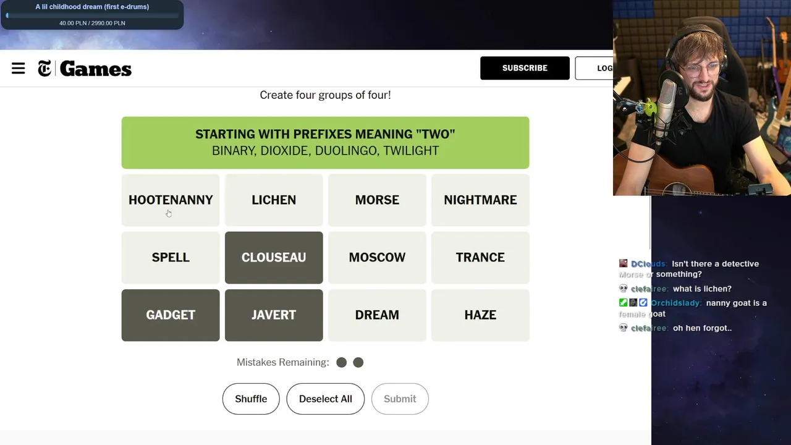Select the HOOTENANNY tile
The width and height of the screenshot is (791, 445).
171,200
